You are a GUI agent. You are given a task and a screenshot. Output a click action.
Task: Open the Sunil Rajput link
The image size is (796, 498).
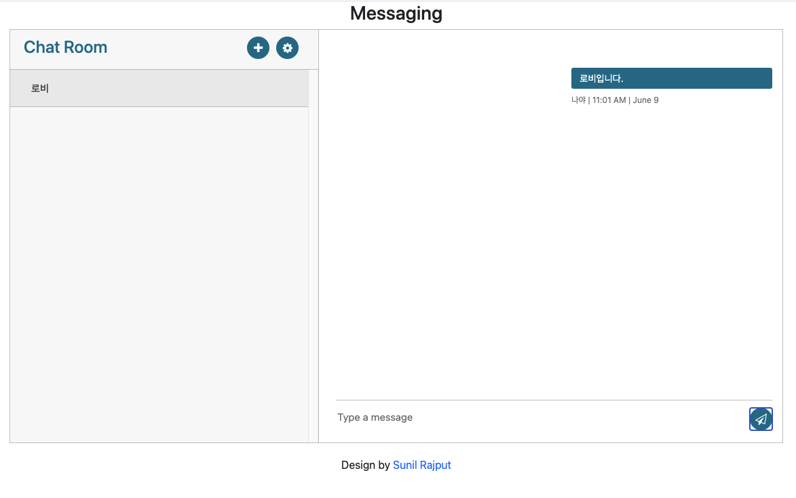[422, 465]
